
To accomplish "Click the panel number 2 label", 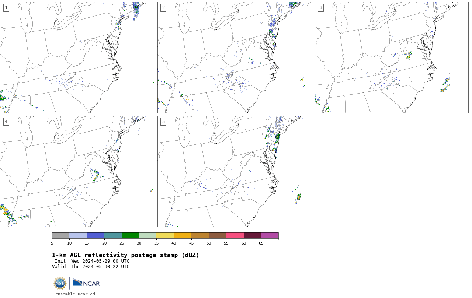I will pyautogui.click(x=163, y=8).
